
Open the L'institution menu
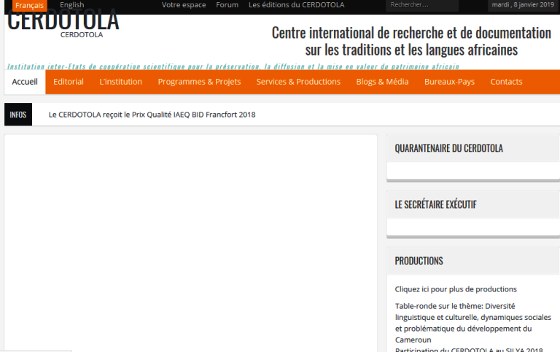[121, 82]
